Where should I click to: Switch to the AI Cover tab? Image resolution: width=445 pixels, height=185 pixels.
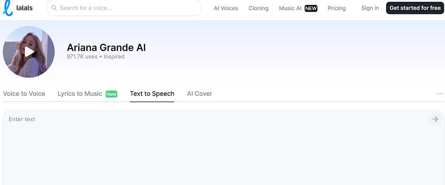(x=199, y=94)
